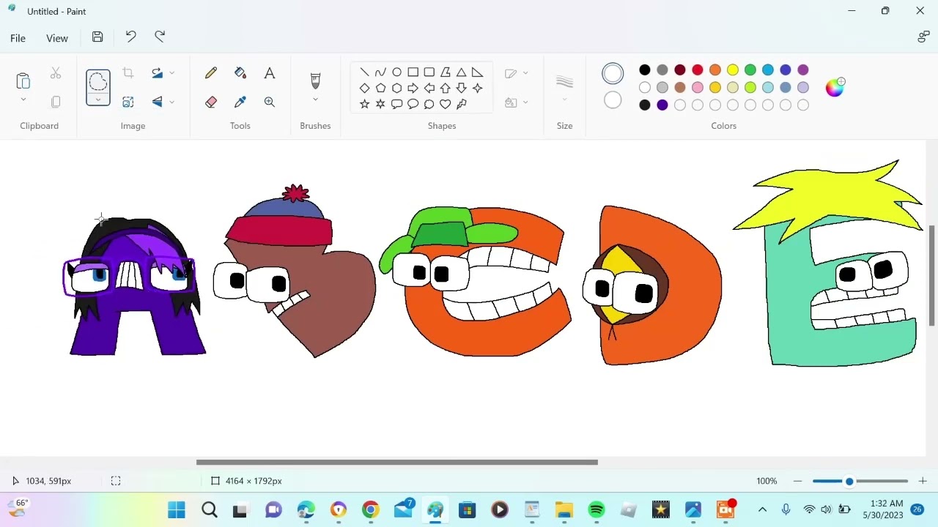Select the Color picker eyedropper tool
Image resolution: width=938 pixels, height=527 pixels.
coord(240,102)
